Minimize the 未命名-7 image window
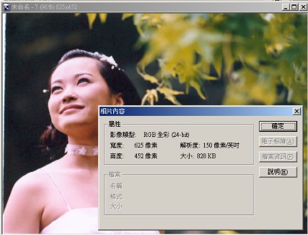 coord(286,7)
